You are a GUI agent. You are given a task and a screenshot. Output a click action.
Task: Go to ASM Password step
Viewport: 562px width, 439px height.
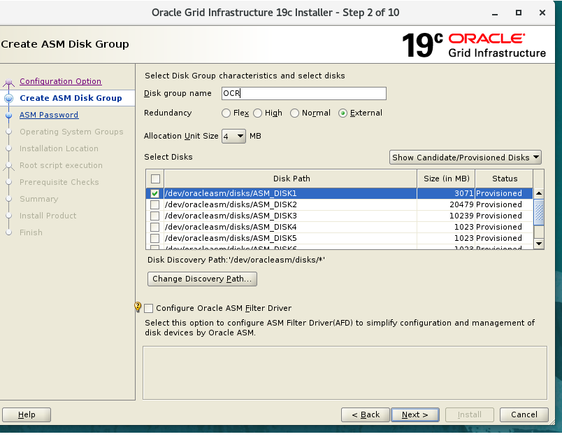point(49,116)
